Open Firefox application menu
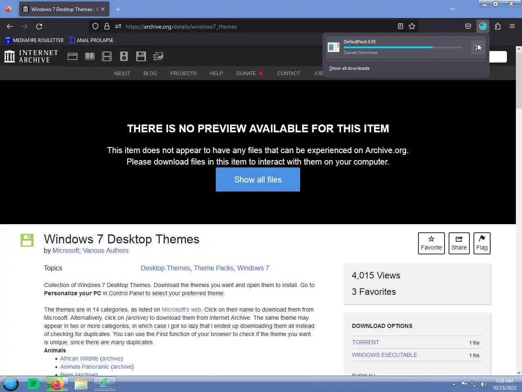The width and height of the screenshot is (522, 392). 512,27
